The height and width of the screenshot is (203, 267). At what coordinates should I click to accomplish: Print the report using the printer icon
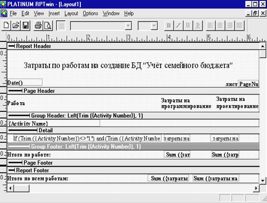38,26
